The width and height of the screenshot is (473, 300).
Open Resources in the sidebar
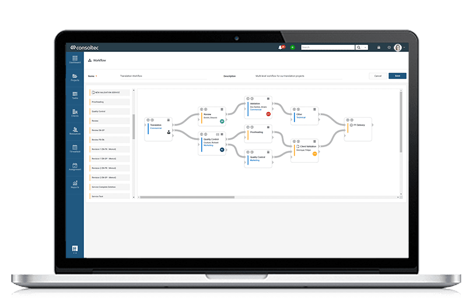pos(75,131)
